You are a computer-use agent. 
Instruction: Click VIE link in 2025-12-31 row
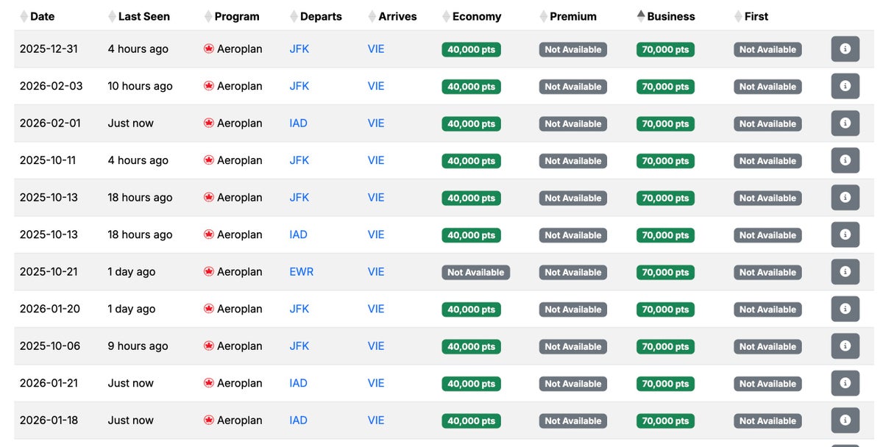(376, 49)
